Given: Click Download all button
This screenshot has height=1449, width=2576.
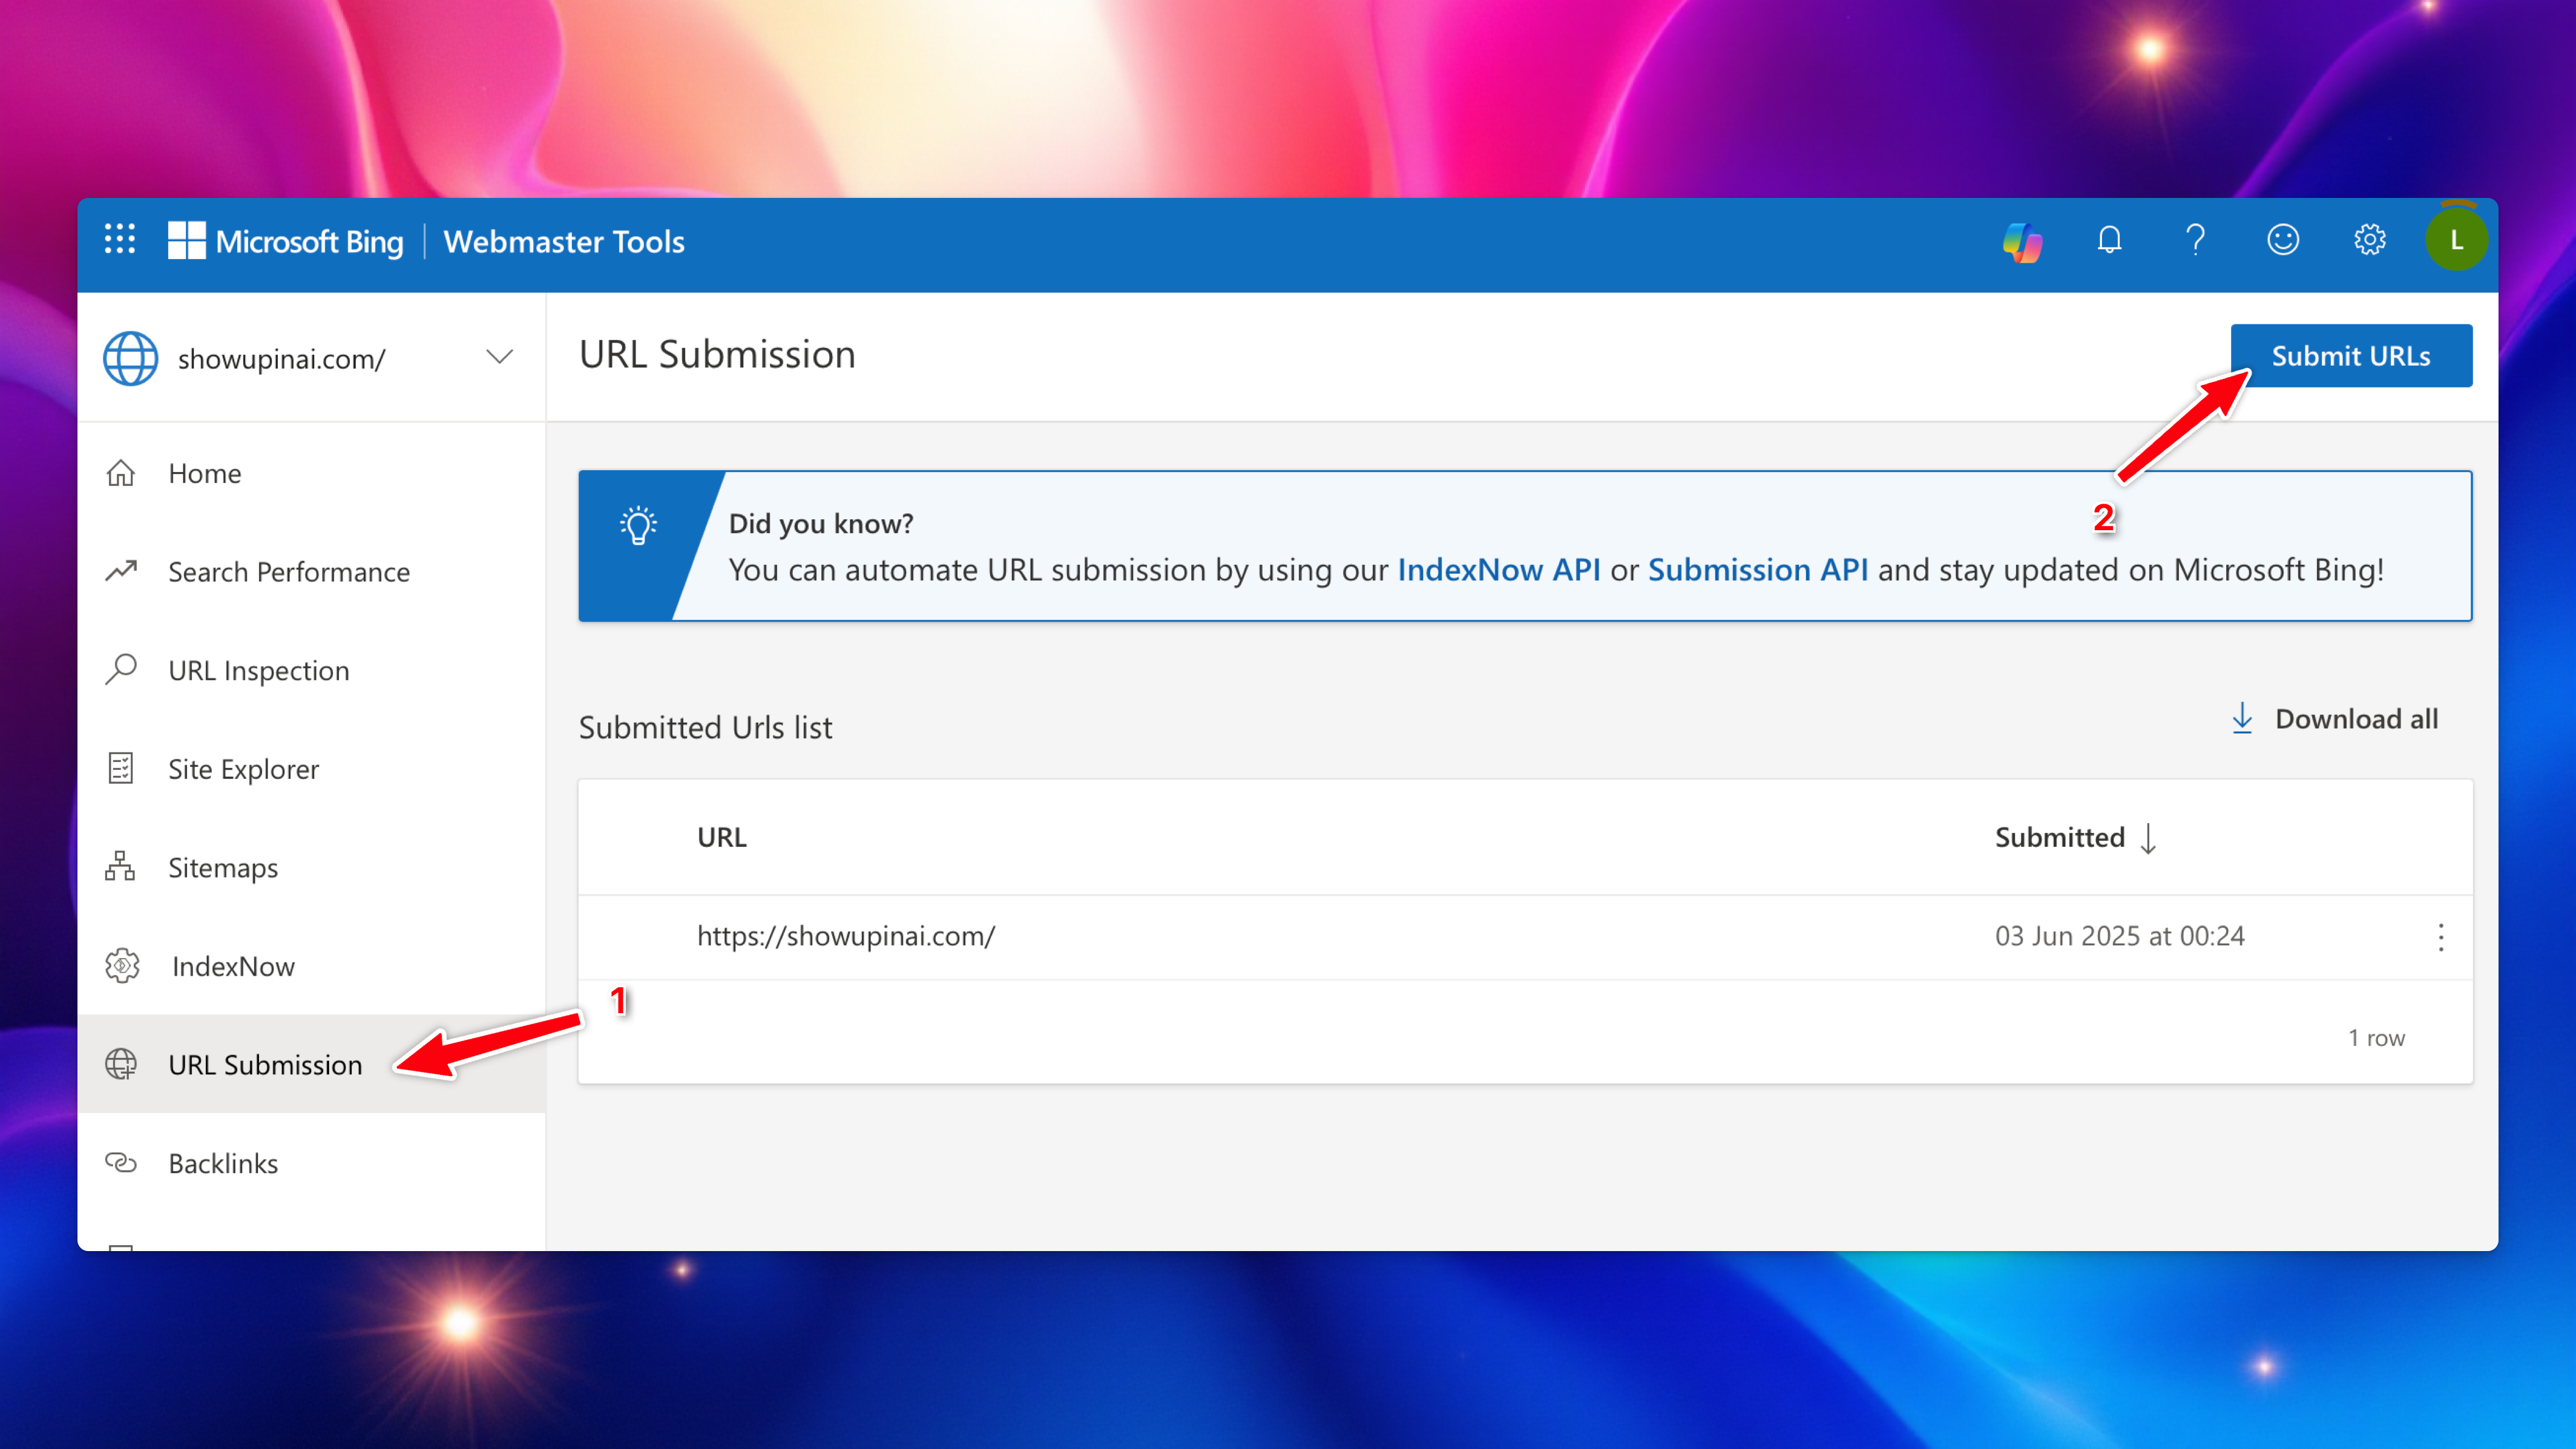Looking at the screenshot, I should point(2335,718).
